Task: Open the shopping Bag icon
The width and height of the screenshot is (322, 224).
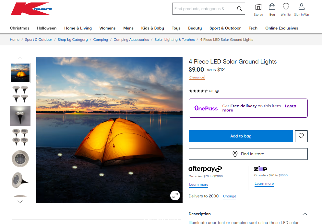Action: [272, 7]
